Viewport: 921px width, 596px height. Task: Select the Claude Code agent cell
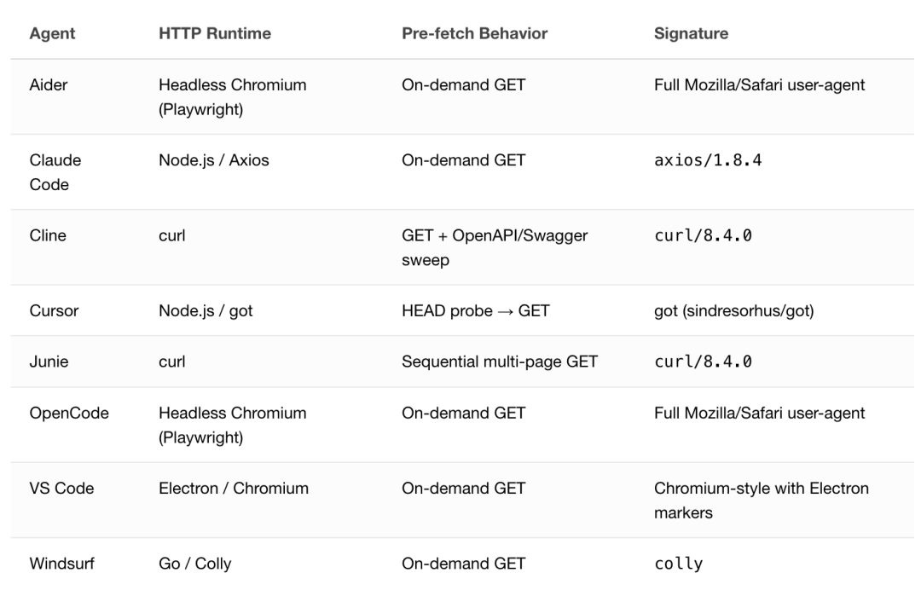[55, 172]
